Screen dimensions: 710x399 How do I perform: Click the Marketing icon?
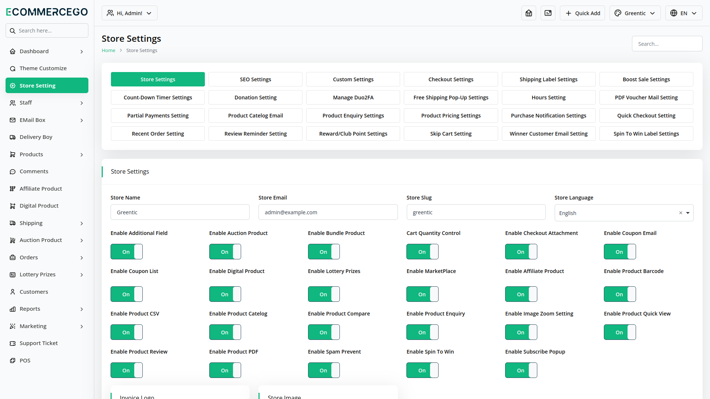[x=13, y=326]
